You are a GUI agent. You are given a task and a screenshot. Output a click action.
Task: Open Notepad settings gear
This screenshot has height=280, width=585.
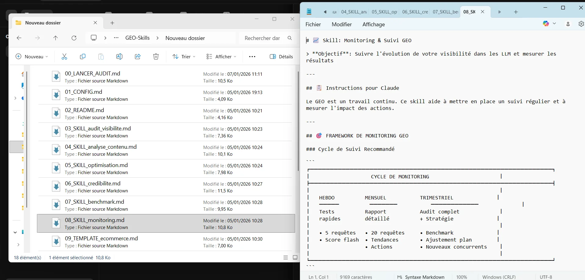[581, 24]
